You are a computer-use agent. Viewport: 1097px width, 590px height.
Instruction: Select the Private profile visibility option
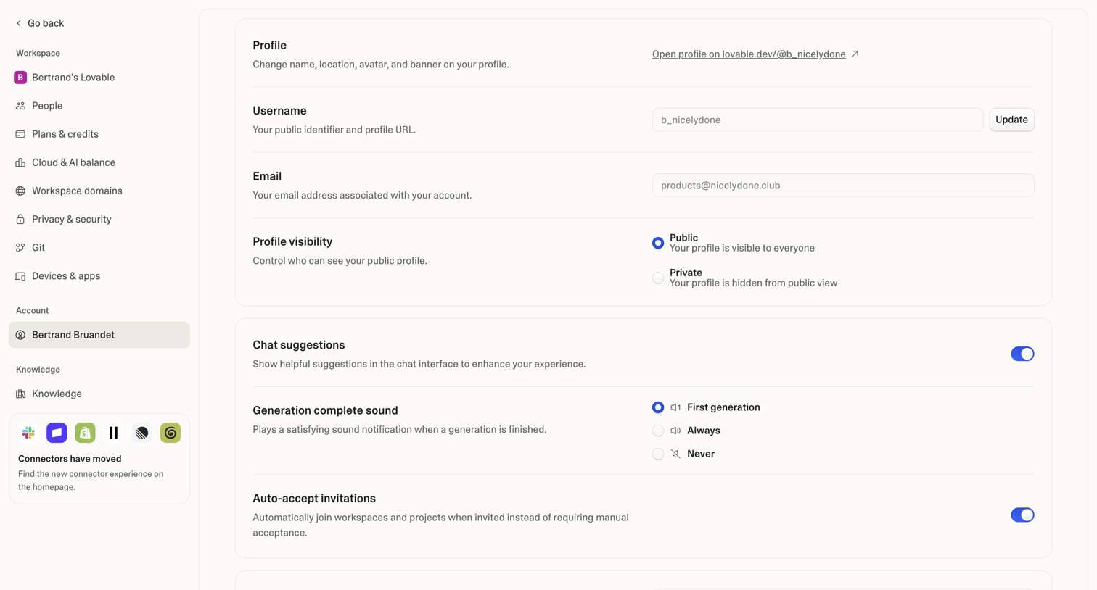pos(658,278)
